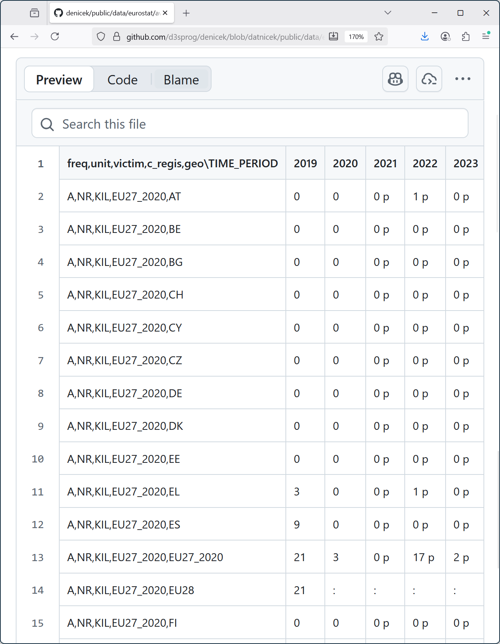500x644 pixels.
Task: Open Firefox downloads panel
Action: (x=425, y=36)
